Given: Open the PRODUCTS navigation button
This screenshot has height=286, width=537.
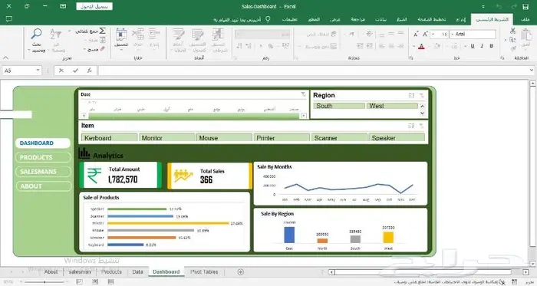Looking at the screenshot, I should tap(43, 157).
